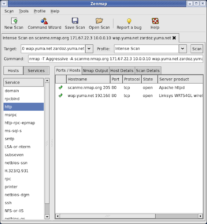Click the Open Scan folder icon
This screenshot has width=207, height=224.
99,21
